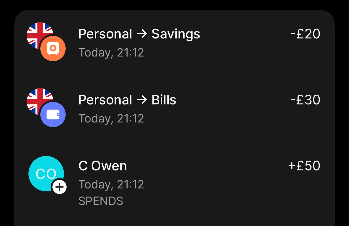Click the -£20 amount
Image resolution: width=349 pixels, height=226 pixels.
[x=305, y=34]
